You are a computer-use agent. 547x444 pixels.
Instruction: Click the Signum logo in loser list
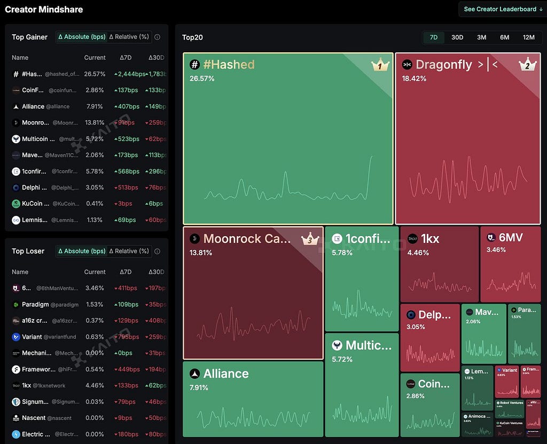[15, 402]
